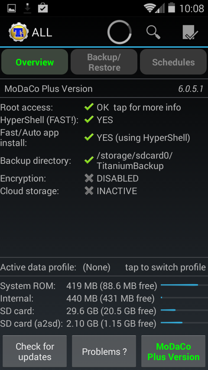208x370 pixels.
Task: Tap the circular loading spinner
Action: [x=120, y=32]
